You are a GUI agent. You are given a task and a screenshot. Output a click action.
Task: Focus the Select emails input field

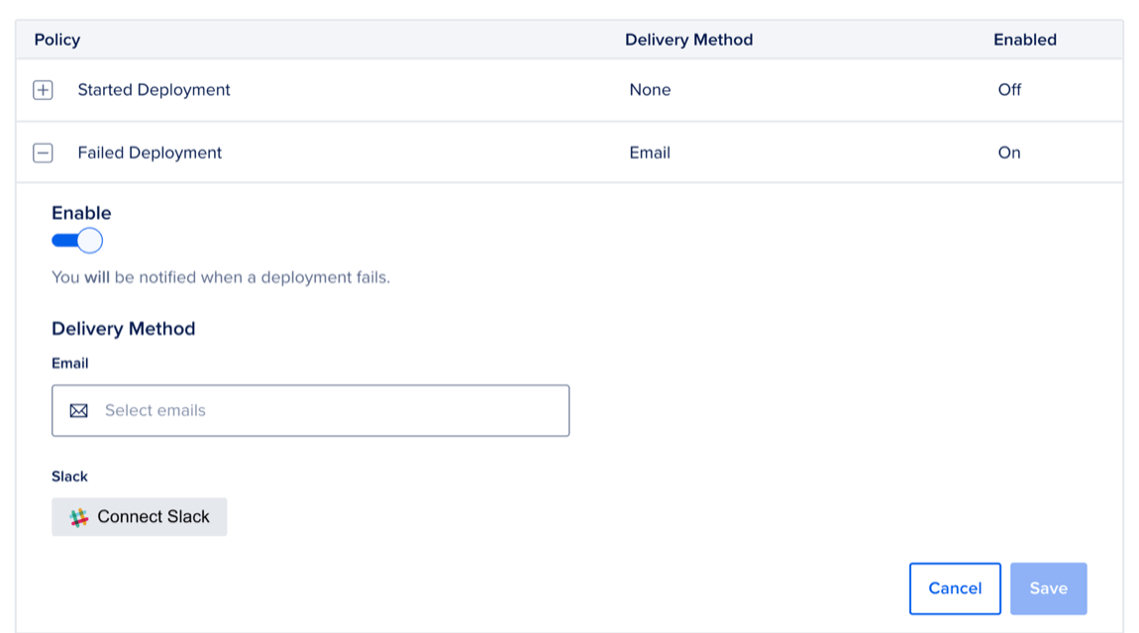327,411
